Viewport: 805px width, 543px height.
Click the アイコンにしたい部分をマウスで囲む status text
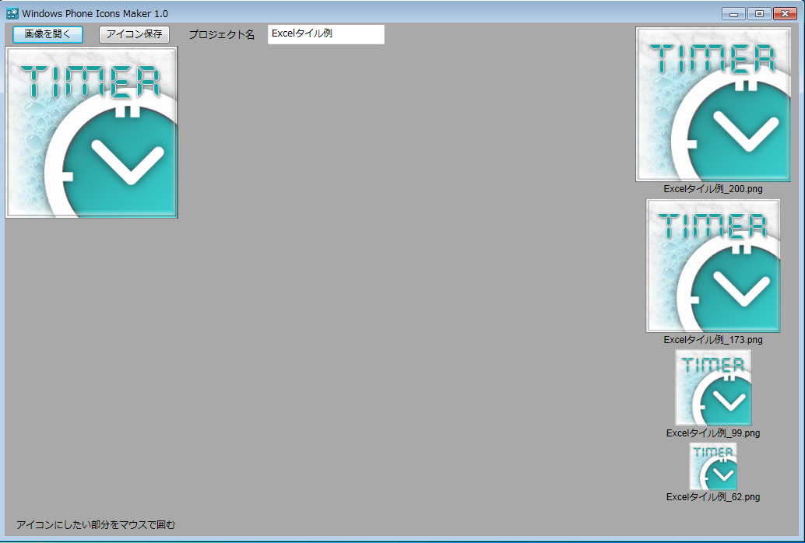pyautogui.click(x=96, y=524)
